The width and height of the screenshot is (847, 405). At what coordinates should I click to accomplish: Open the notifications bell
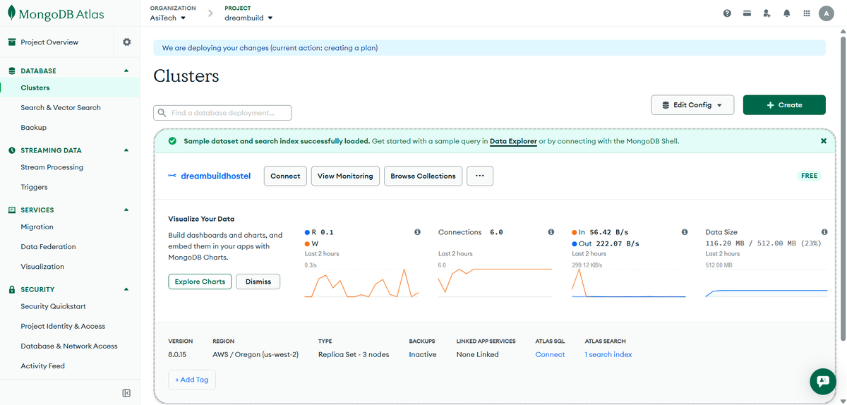point(786,14)
